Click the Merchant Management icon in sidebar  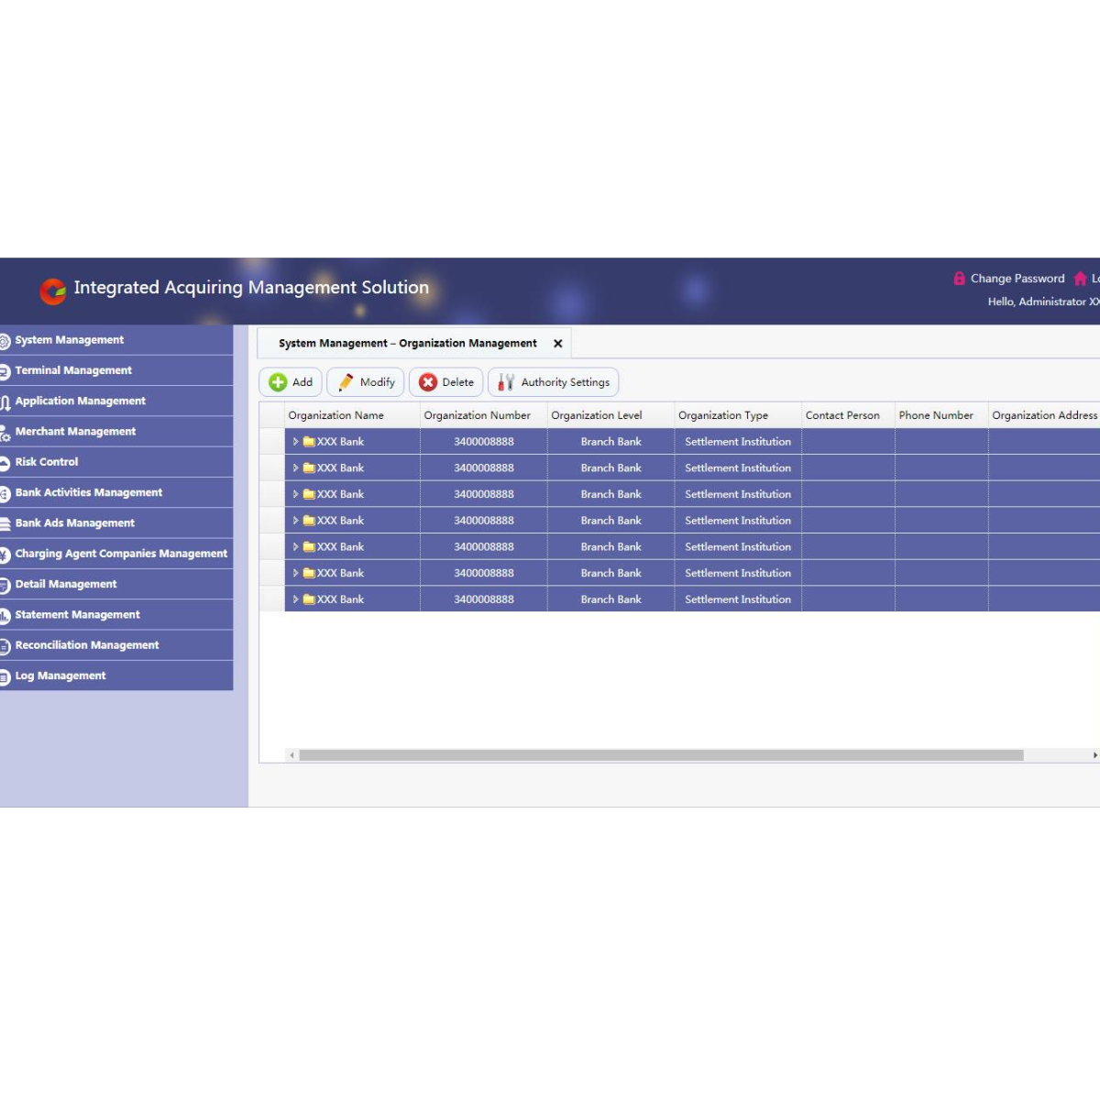5,431
